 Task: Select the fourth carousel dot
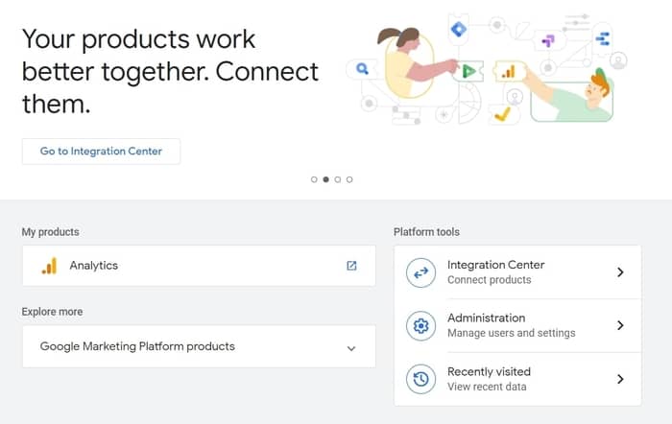click(x=349, y=179)
